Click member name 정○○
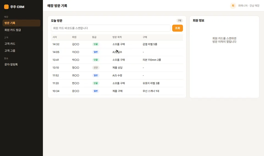Screen dimensions: 264x156 click(76, 68)
